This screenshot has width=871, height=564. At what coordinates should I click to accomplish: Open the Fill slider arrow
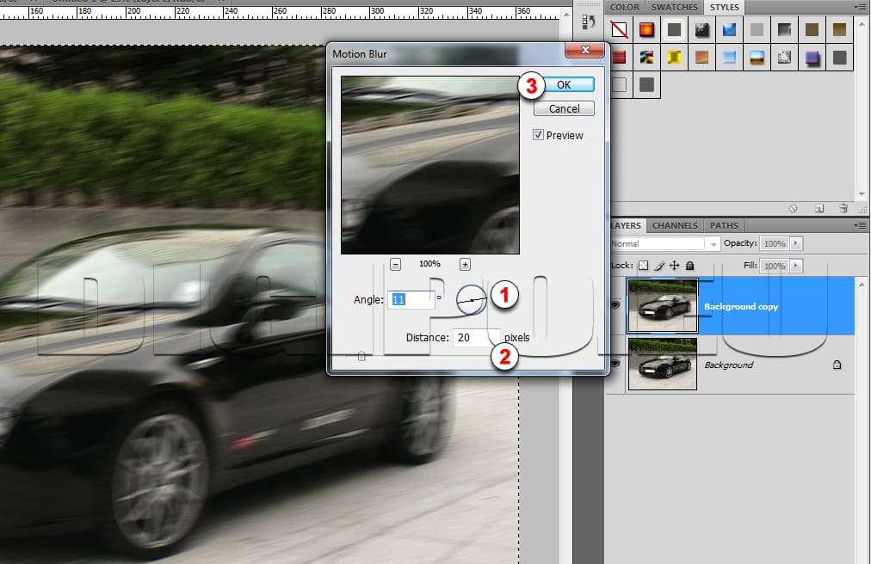pos(796,266)
